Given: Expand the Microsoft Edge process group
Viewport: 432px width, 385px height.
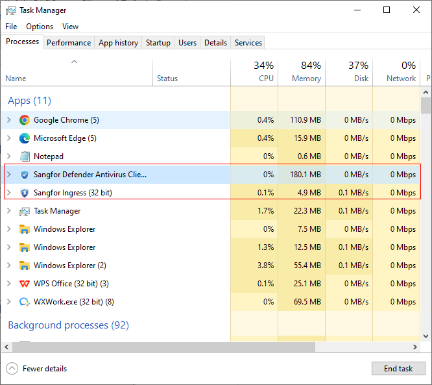Looking at the screenshot, I should (8, 138).
